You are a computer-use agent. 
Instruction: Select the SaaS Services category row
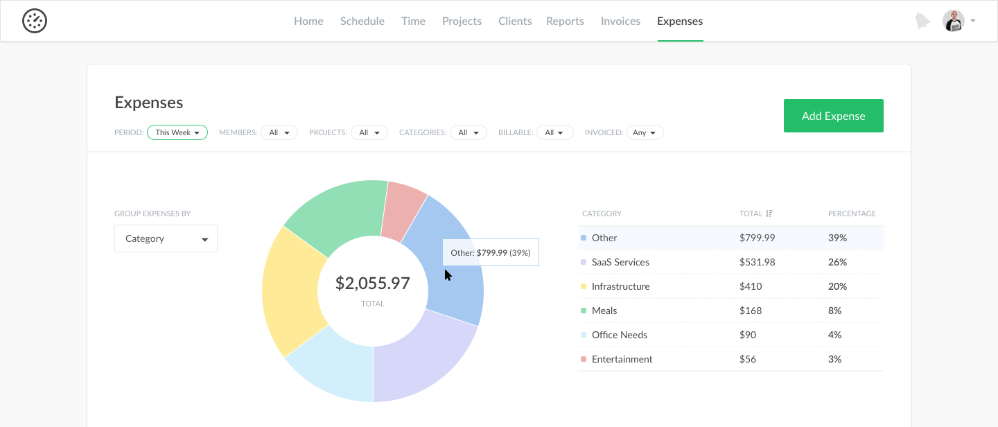731,262
